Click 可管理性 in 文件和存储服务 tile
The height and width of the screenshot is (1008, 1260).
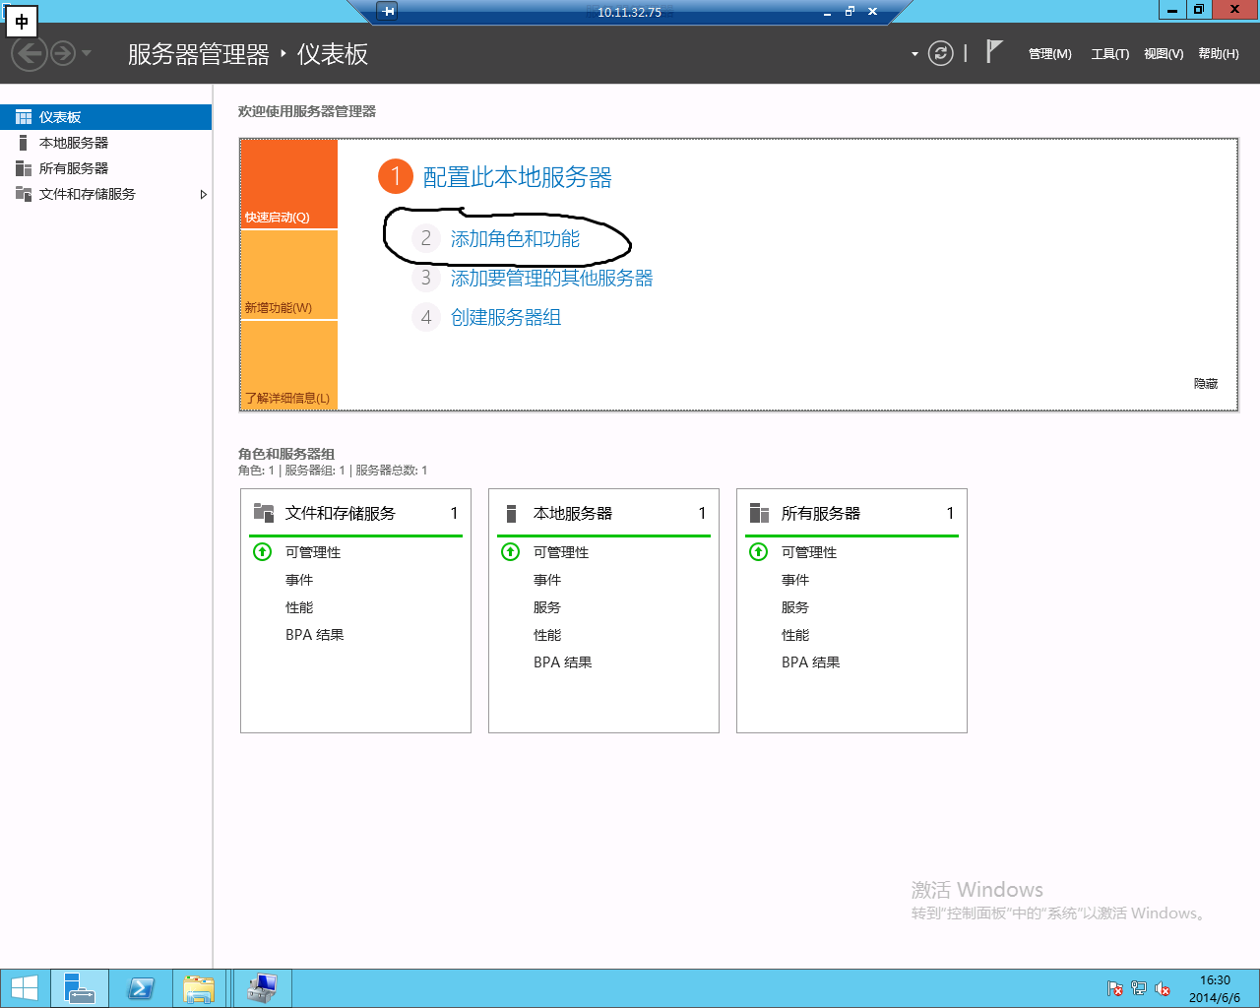(x=313, y=552)
